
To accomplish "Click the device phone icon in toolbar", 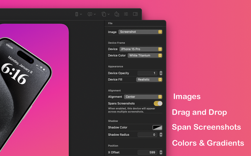I will [x=77, y=14].
